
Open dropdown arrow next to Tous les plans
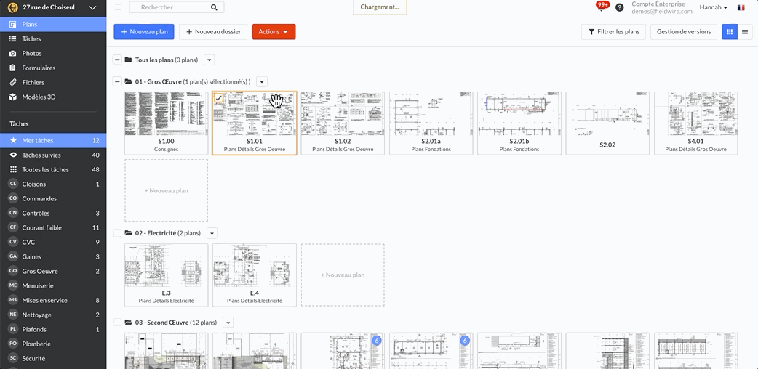(209, 60)
